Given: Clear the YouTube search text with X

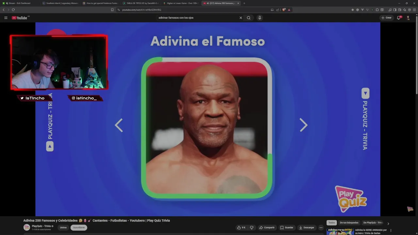Looking at the screenshot, I should (241, 18).
